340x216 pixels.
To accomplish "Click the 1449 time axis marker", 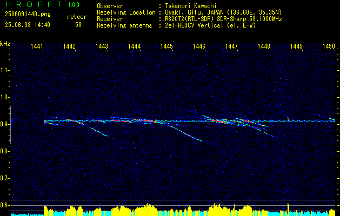I will 296,46.
